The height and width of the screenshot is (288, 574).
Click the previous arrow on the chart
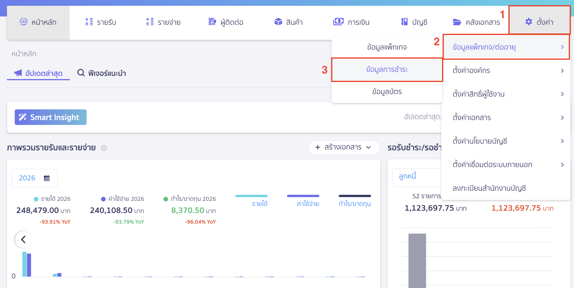[x=23, y=239]
